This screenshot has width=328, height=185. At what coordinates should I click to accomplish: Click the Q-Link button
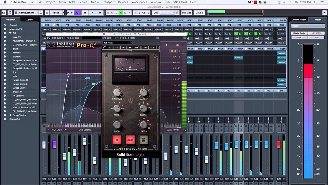point(199,13)
